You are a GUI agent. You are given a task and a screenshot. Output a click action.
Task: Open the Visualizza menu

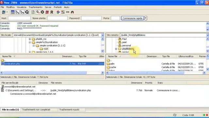tap(22, 7)
